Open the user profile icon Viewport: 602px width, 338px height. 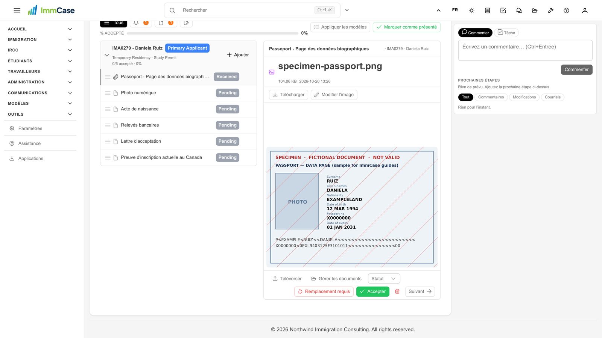(585, 11)
